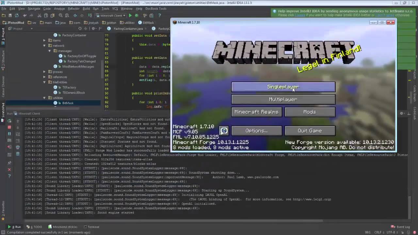This screenshot has width=418, height=235.
Task: Select ModNetworkMessages in project tree
Action: point(78,67)
